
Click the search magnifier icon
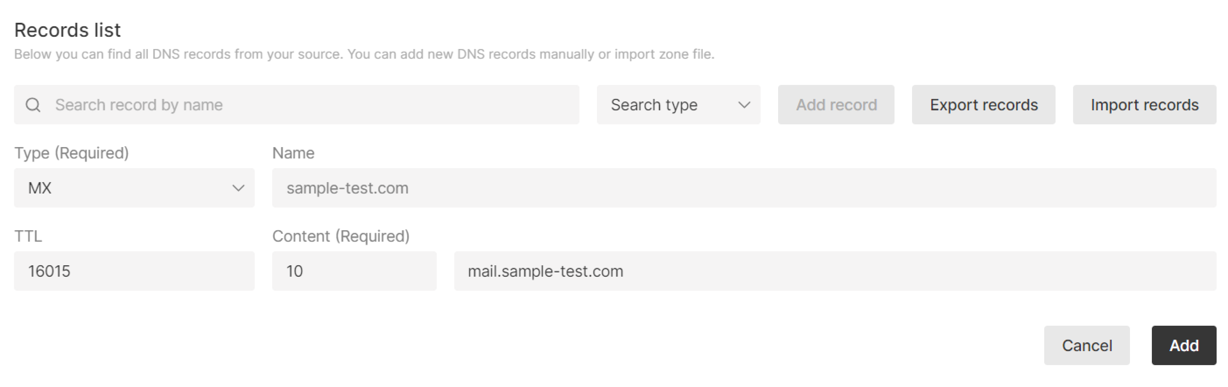(33, 104)
